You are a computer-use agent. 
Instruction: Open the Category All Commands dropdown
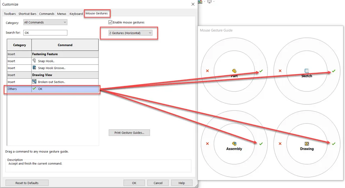[45, 22]
